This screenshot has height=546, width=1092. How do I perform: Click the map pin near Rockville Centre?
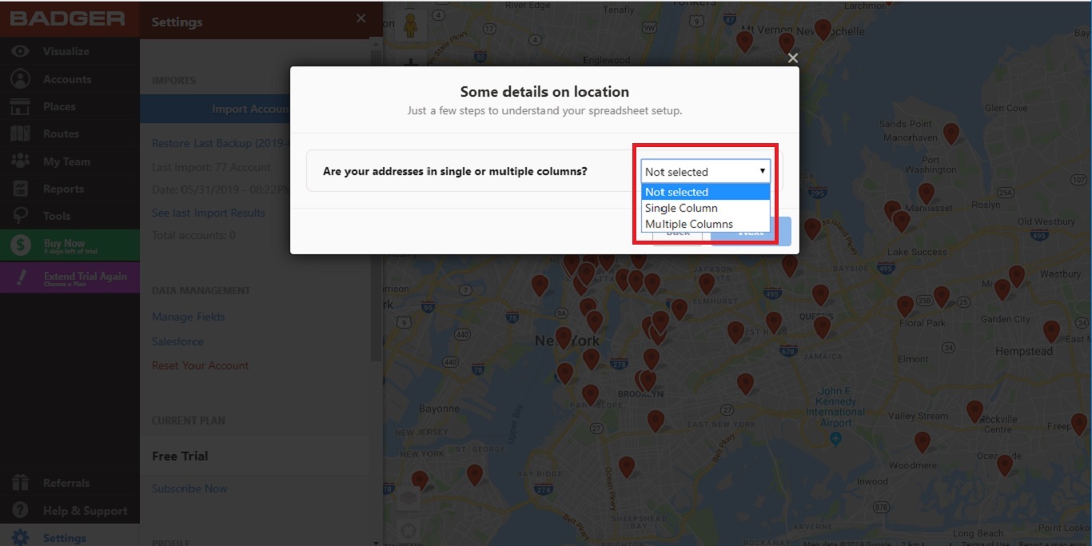(x=974, y=412)
